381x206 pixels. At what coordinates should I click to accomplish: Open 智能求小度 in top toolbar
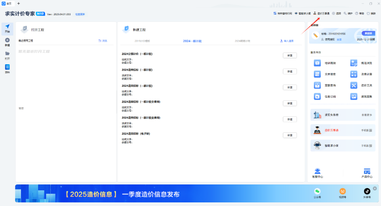[x=302, y=14]
